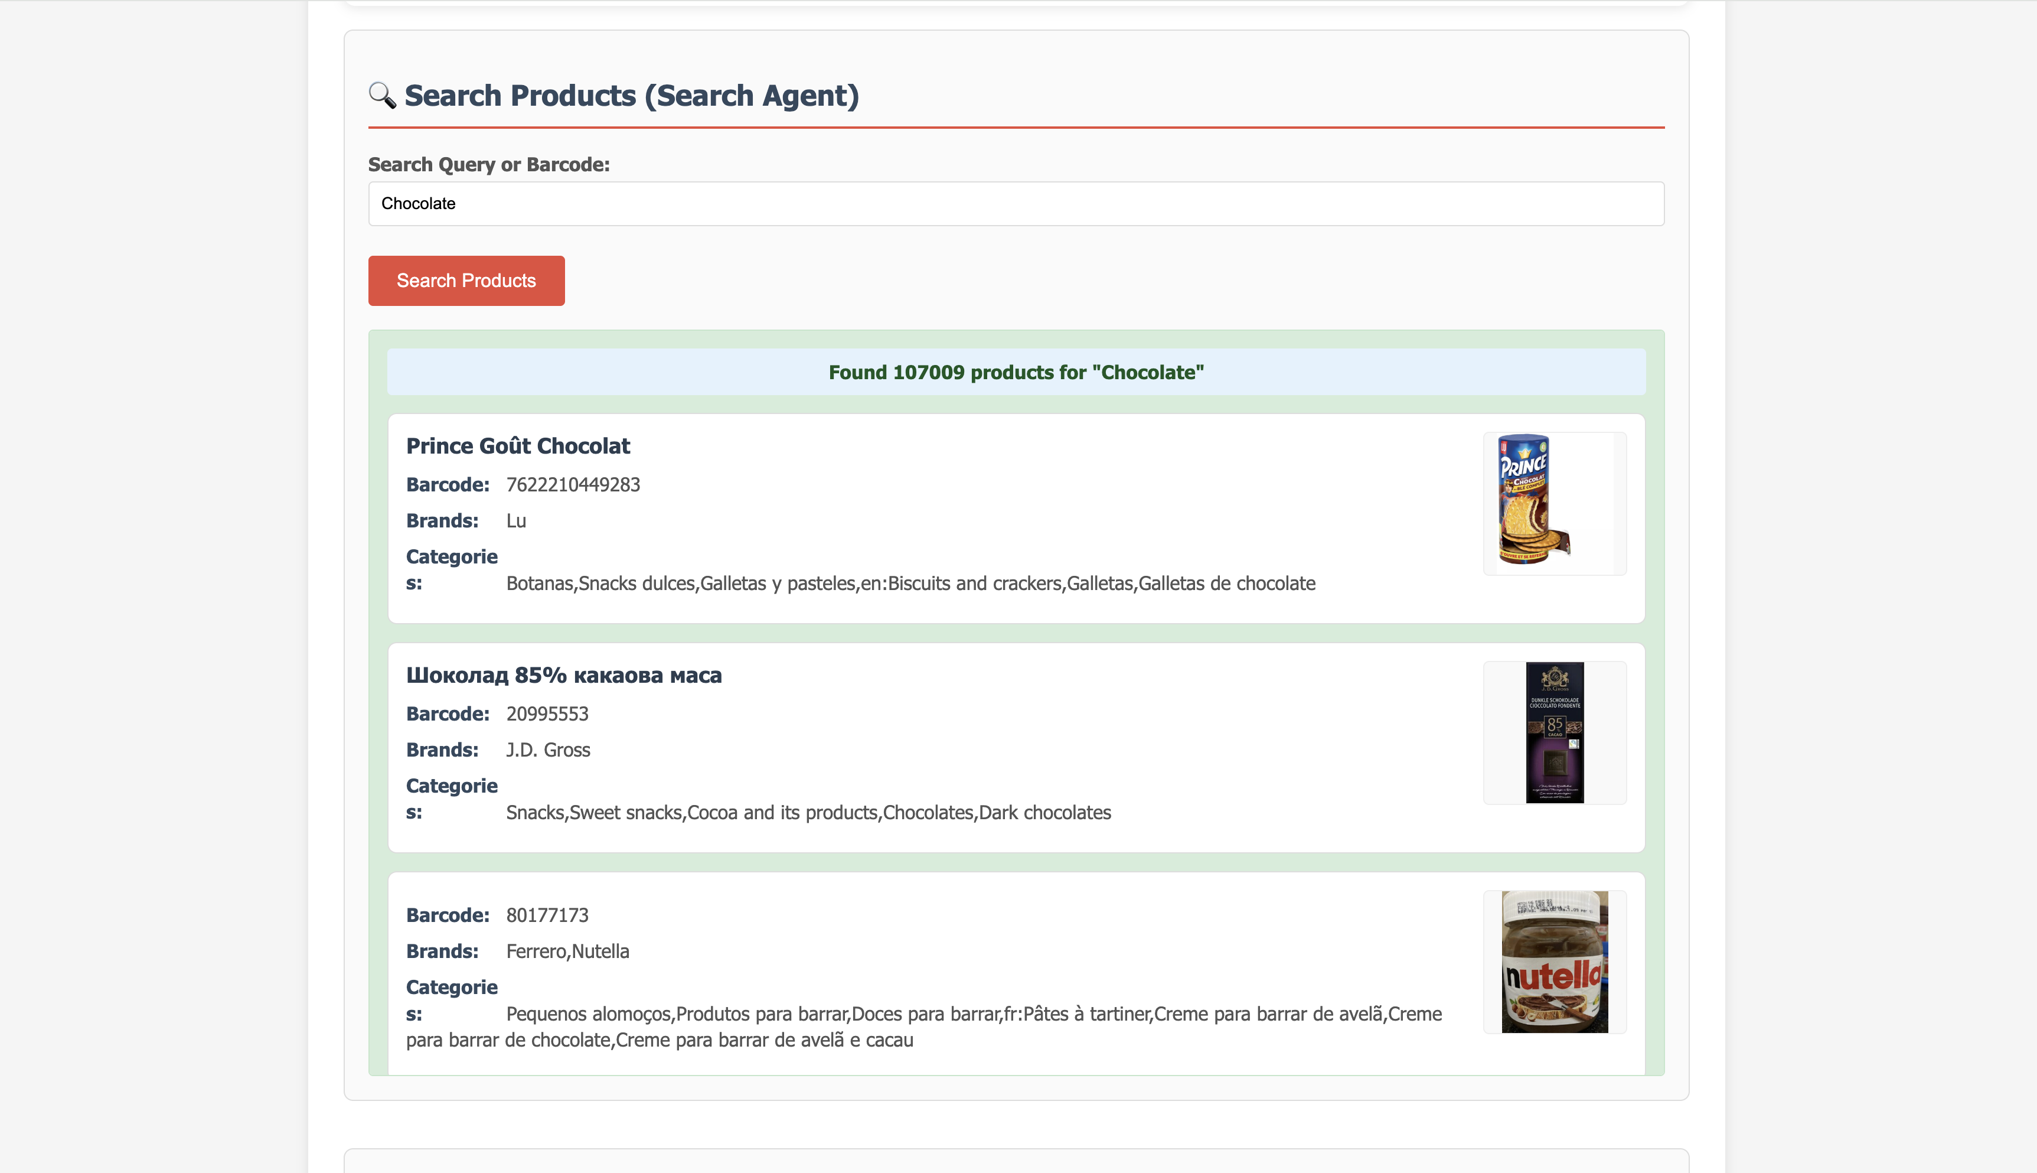Click the magnifying glass icon beside Search Products heading
The height and width of the screenshot is (1173, 2037).
383,95
